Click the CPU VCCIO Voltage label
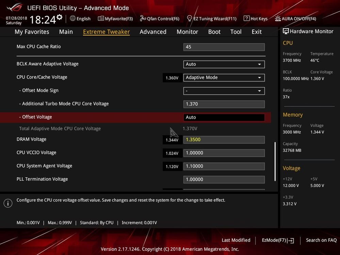This screenshot has width=340, height=255. point(36,153)
